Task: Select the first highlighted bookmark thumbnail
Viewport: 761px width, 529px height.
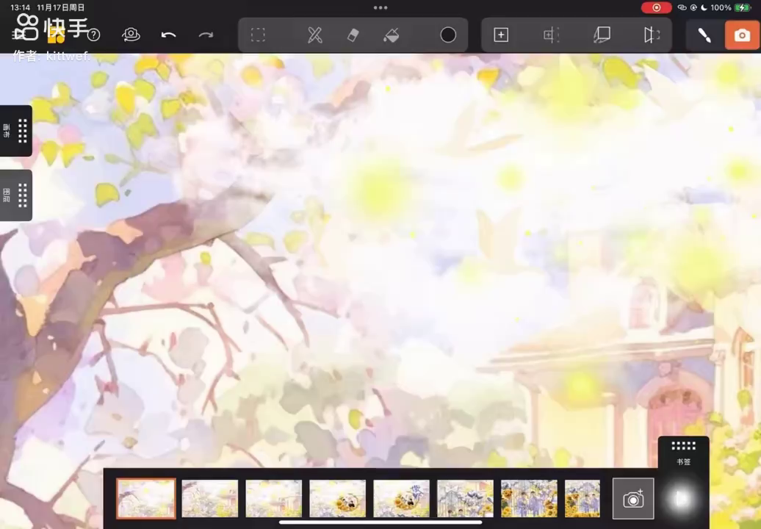Action: pyautogui.click(x=146, y=499)
